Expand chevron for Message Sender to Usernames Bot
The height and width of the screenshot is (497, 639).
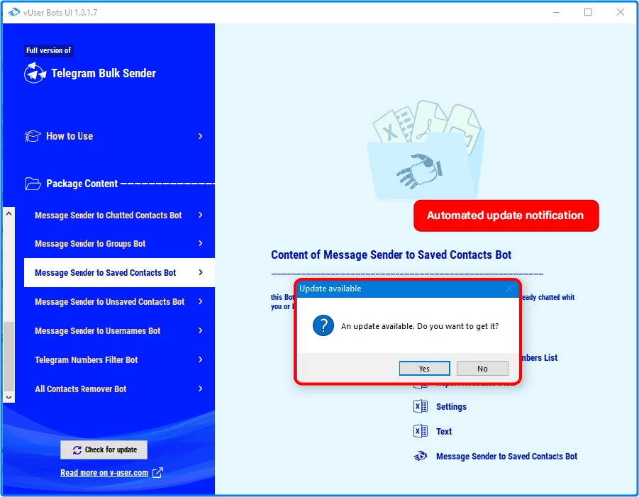pyautogui.click(x=201, y=330)
